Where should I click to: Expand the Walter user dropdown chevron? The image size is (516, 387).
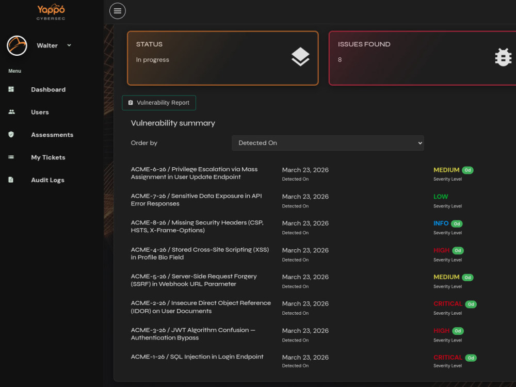[69, 45]
